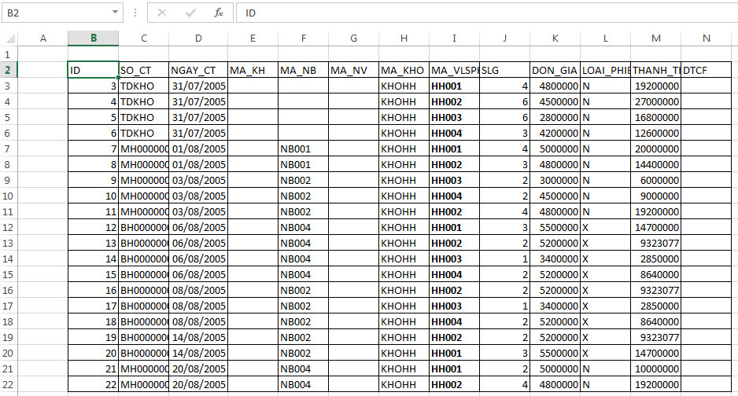
Task: Select column M header
Action: 655,38
